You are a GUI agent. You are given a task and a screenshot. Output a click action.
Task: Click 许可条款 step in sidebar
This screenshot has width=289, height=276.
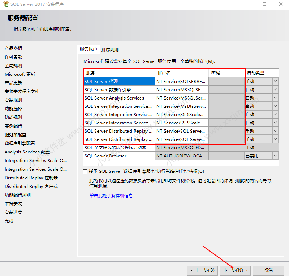pyautogui.click(x=13, y=57)
